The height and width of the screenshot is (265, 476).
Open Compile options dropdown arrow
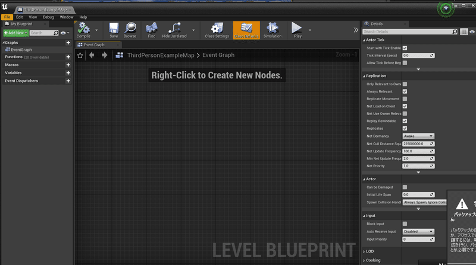[96, 30]
